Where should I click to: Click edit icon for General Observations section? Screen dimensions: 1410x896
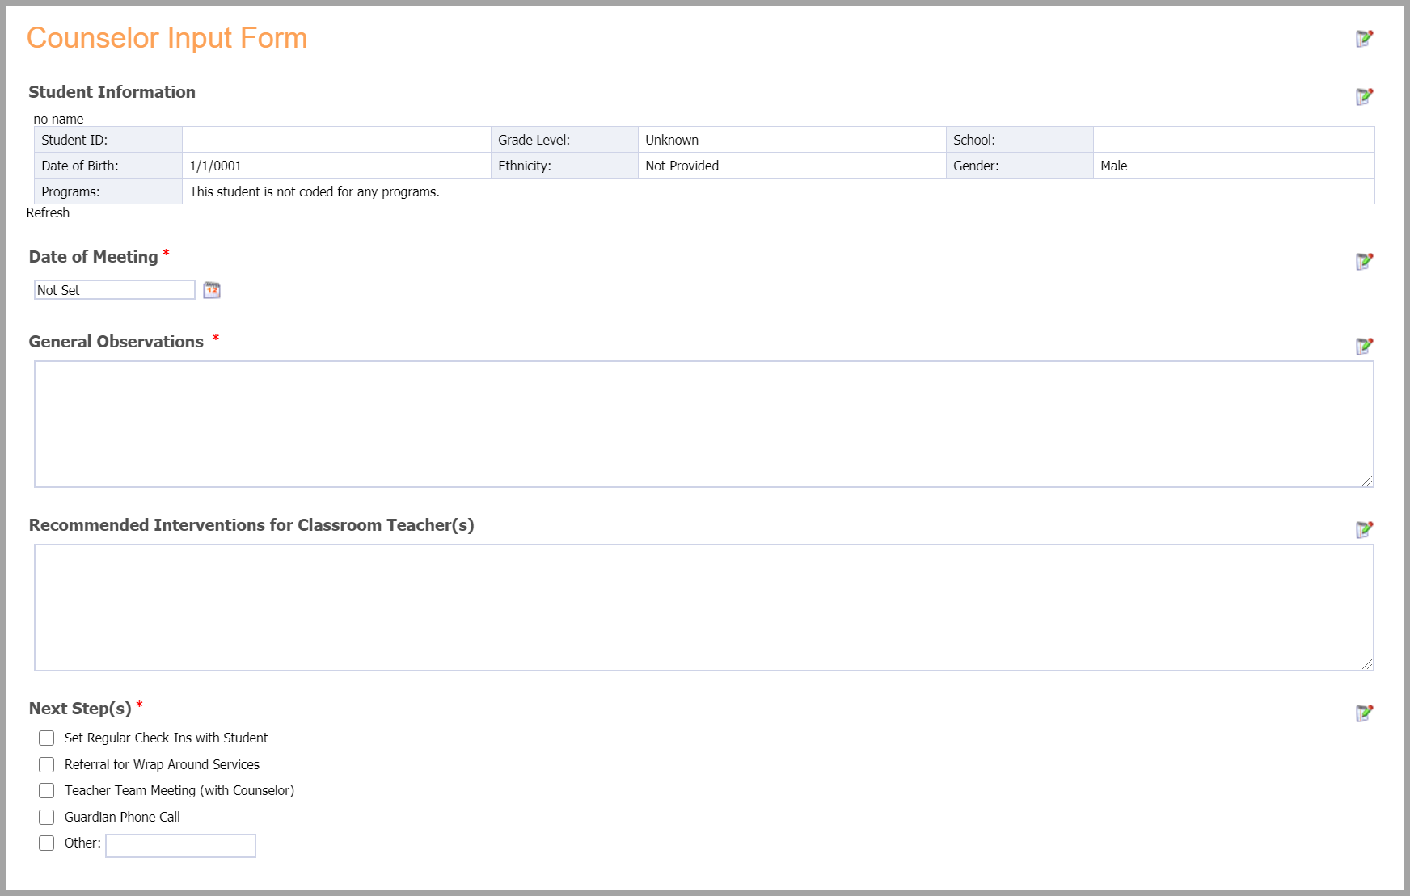click(x=1364, y=347)
